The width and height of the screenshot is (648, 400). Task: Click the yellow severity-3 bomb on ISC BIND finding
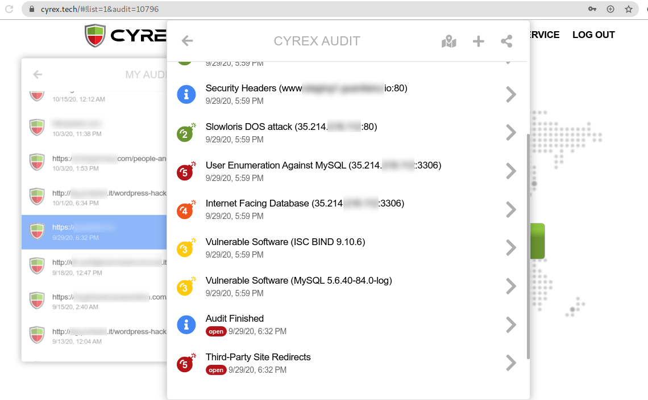pos(186,249)
